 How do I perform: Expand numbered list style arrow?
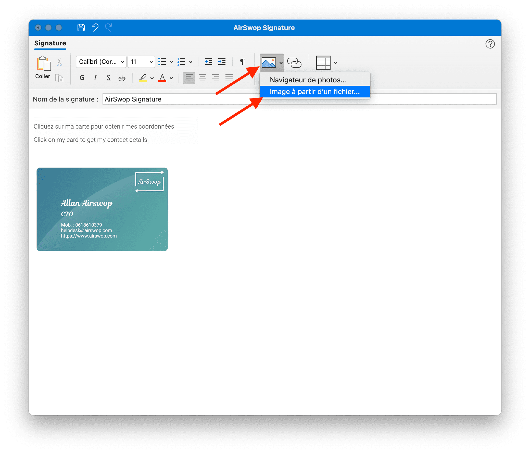pos(191,62)
